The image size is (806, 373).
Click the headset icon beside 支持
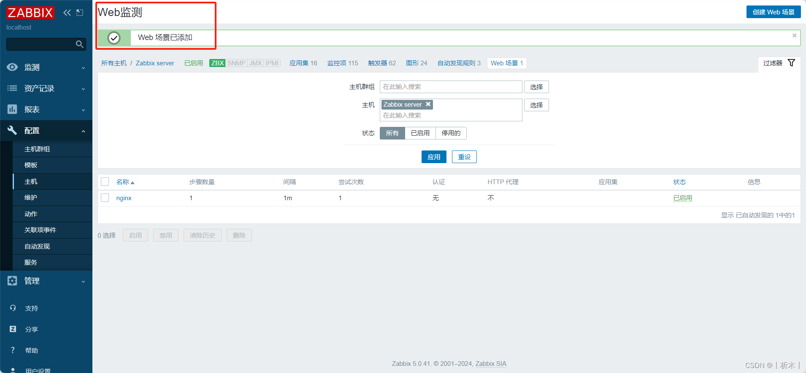pos(13,308)
